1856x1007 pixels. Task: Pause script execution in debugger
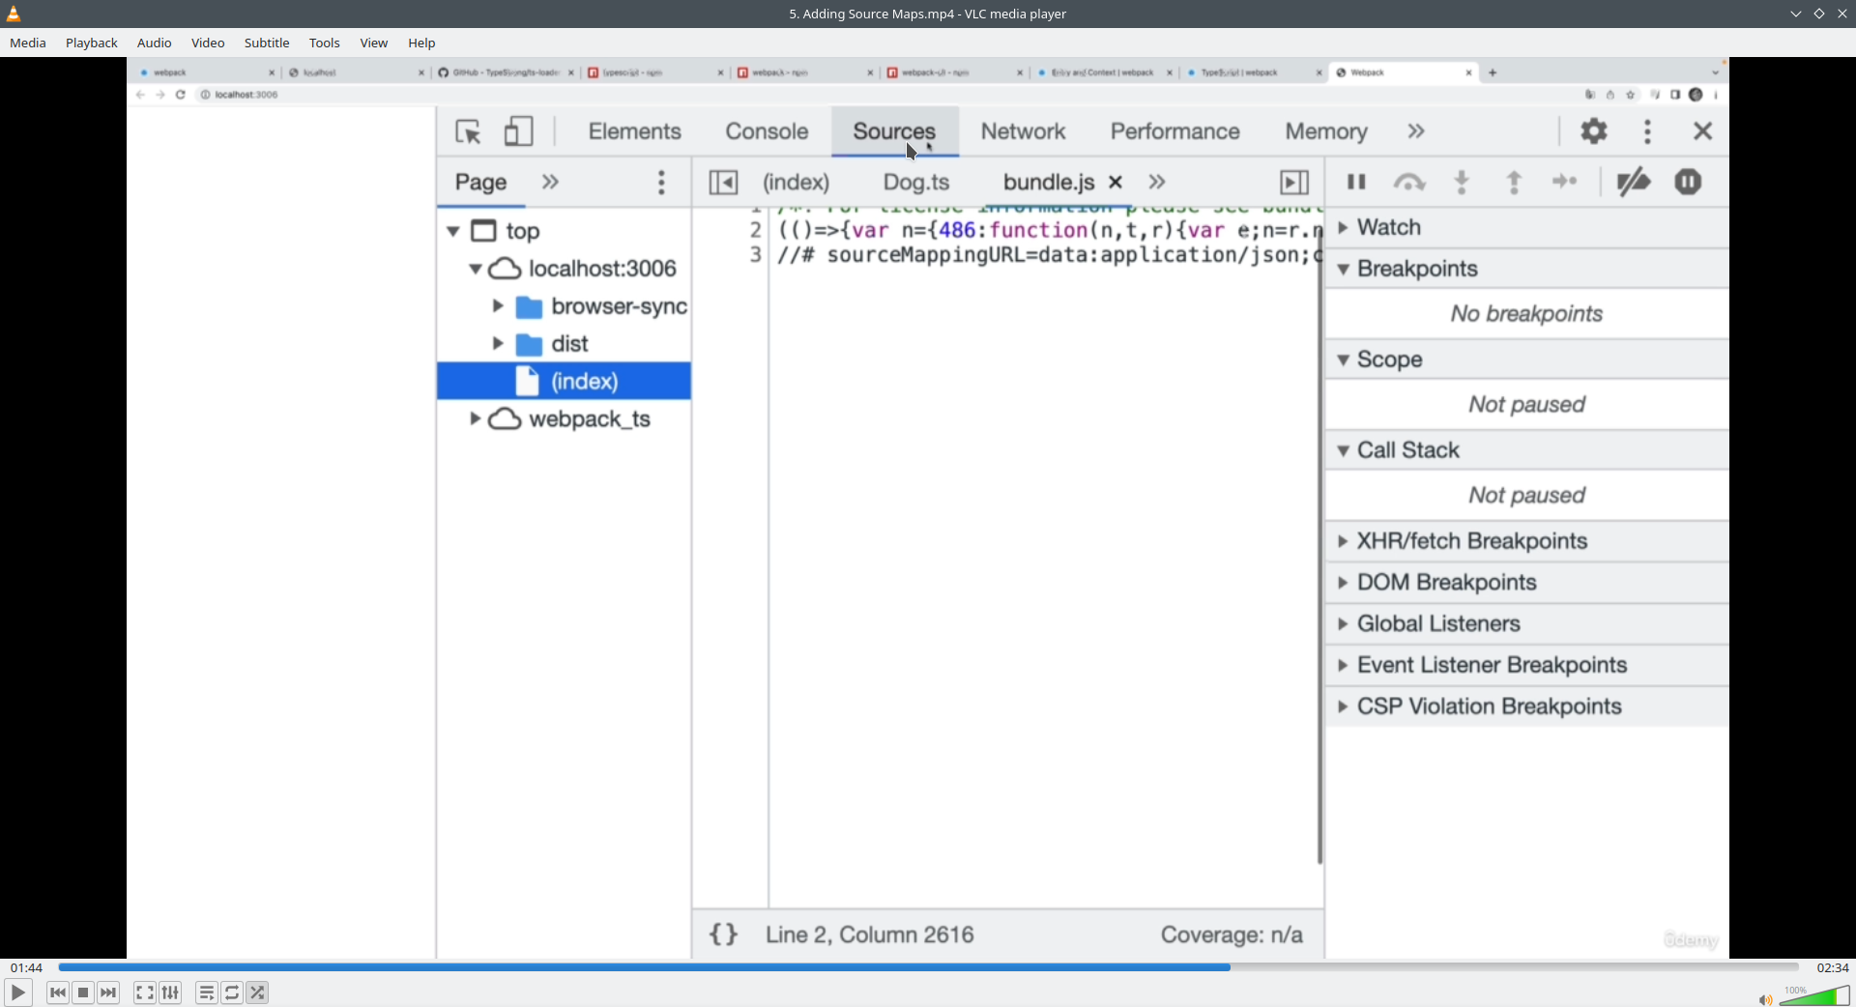tap(1356, 182)
